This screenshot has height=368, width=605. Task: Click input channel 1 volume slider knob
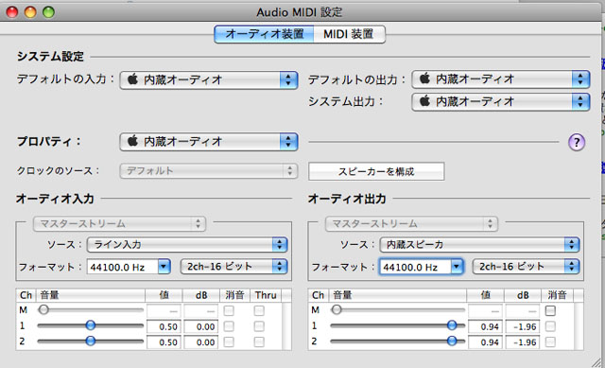91,325
